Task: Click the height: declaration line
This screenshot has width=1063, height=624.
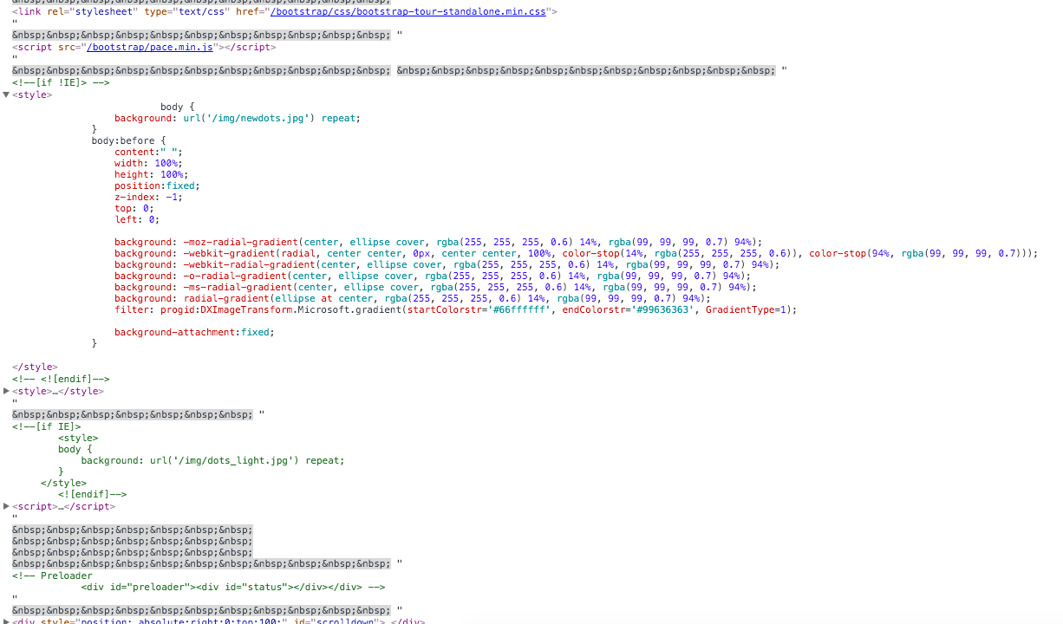Action: (151, 174)
